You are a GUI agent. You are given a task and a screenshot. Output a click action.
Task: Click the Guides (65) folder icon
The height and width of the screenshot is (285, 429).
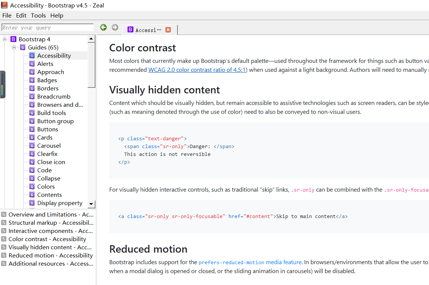[23, 47]
